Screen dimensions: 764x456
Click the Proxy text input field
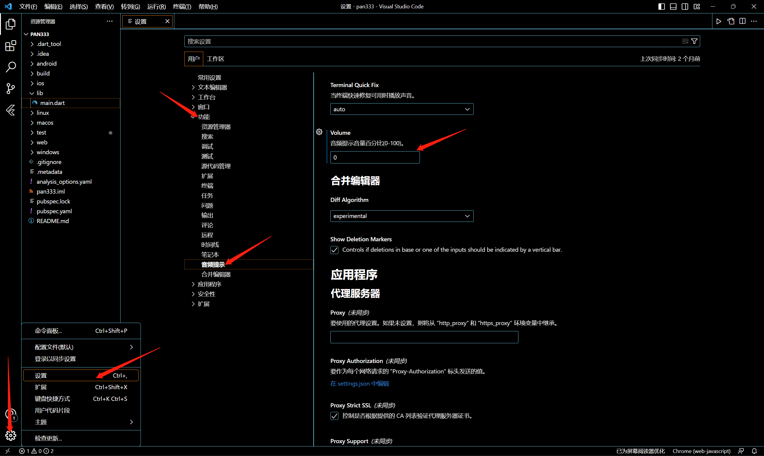tap(424, 337)
